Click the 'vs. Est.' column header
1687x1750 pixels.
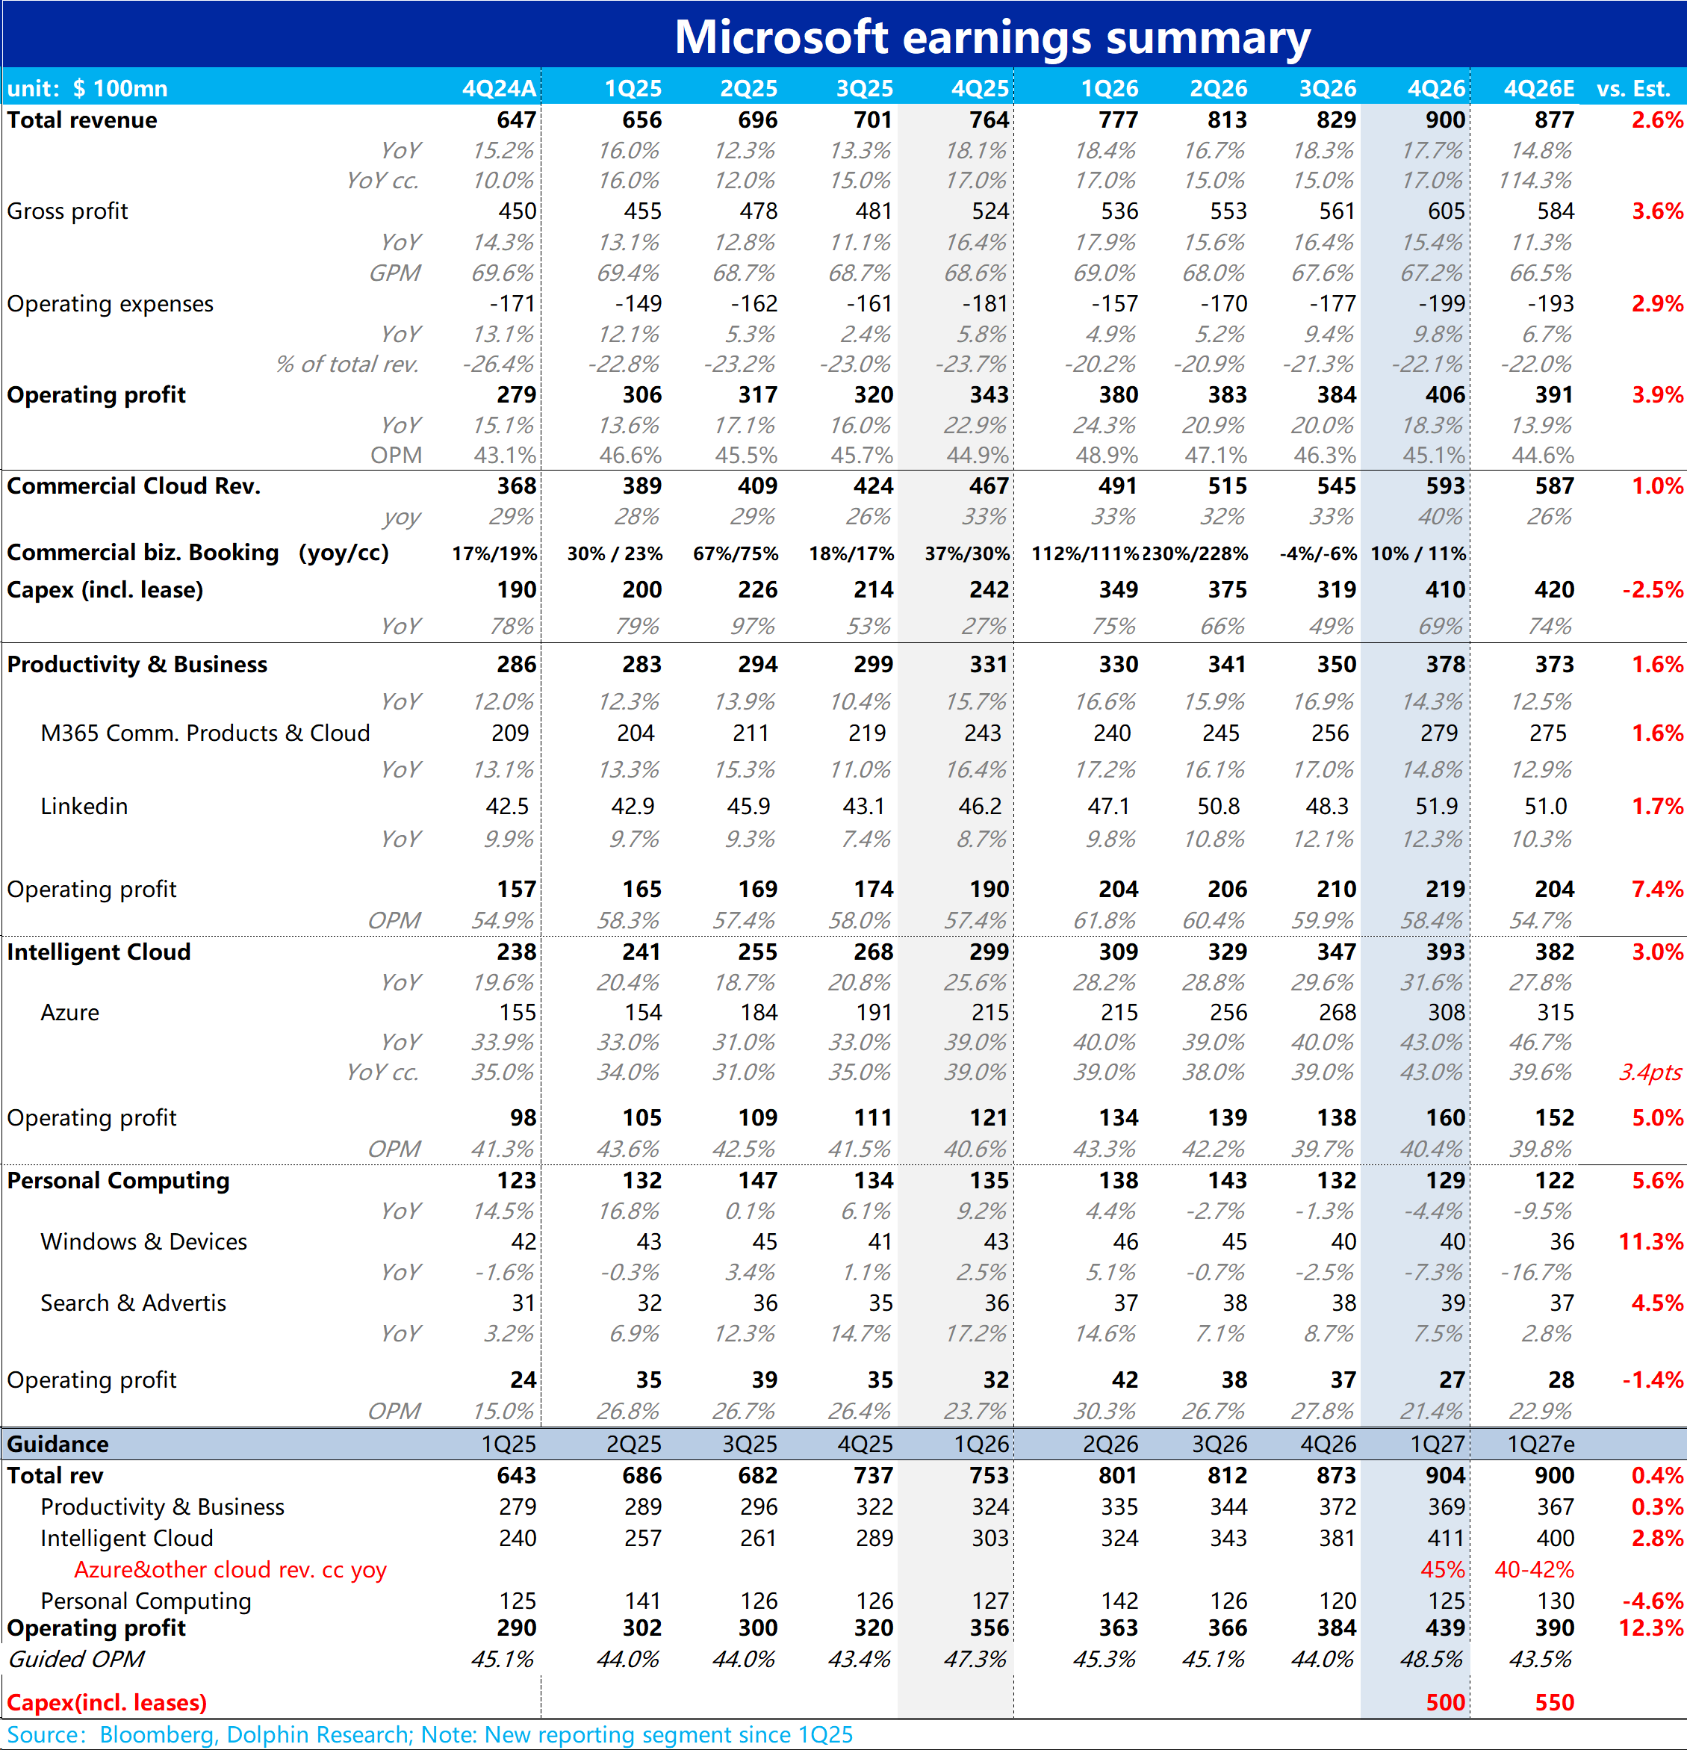tap(1632, 88)
